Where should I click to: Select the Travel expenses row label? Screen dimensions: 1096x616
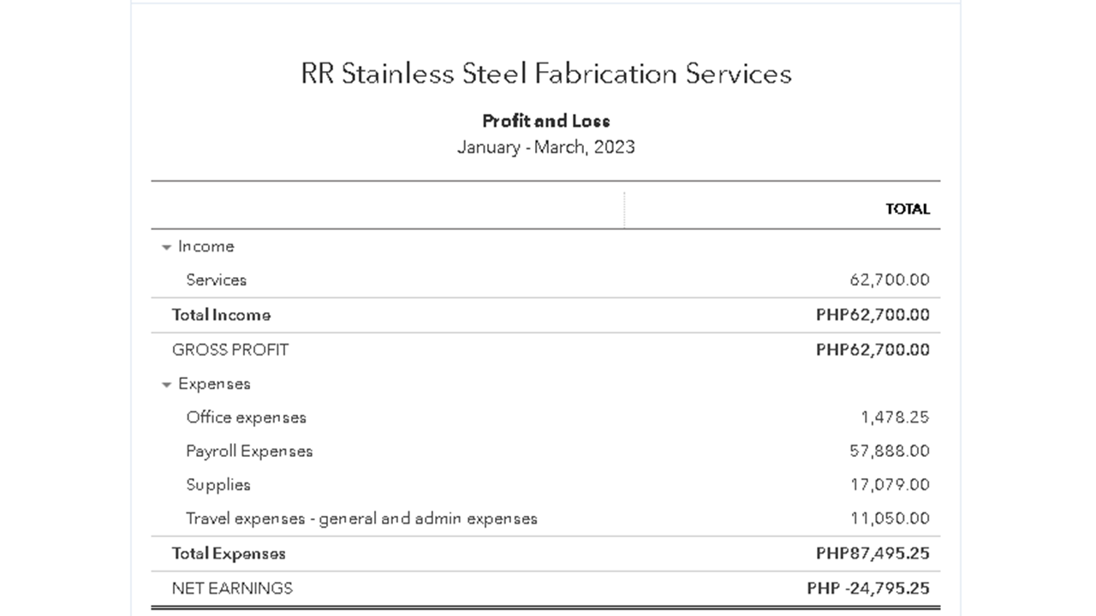point(361,518)
